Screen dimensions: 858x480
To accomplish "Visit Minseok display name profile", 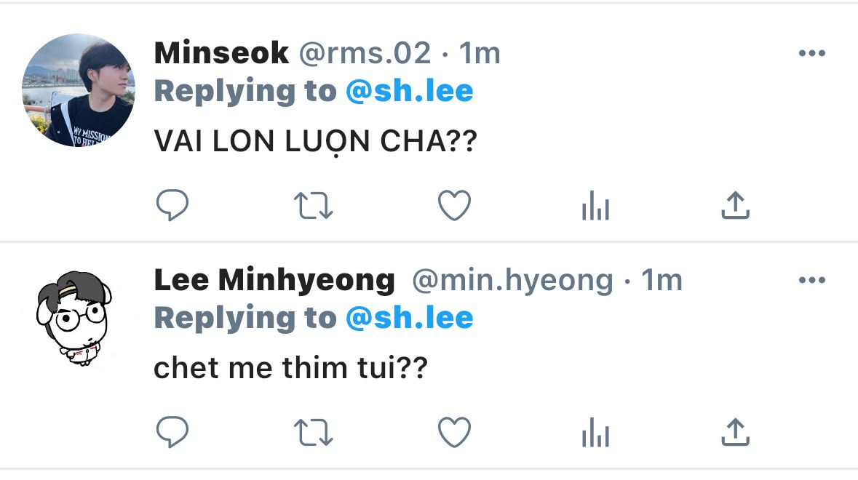I will [x=221, y=53].
